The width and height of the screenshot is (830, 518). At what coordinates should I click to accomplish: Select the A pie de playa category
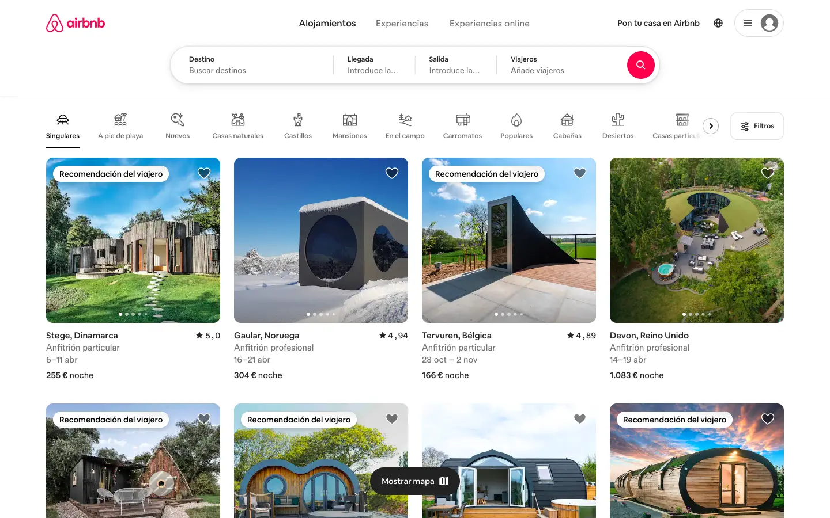pyautogui.click(x=120, y=127)
